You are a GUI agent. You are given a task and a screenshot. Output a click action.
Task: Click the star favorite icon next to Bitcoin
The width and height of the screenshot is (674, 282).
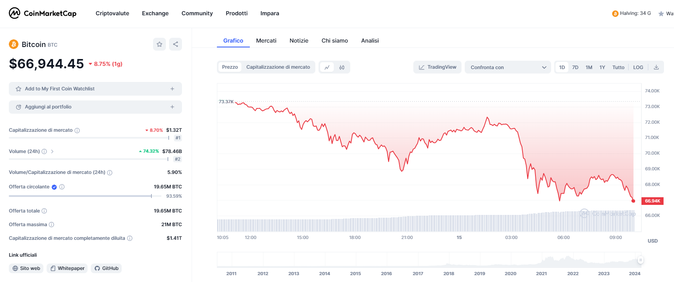pos(159,44)
